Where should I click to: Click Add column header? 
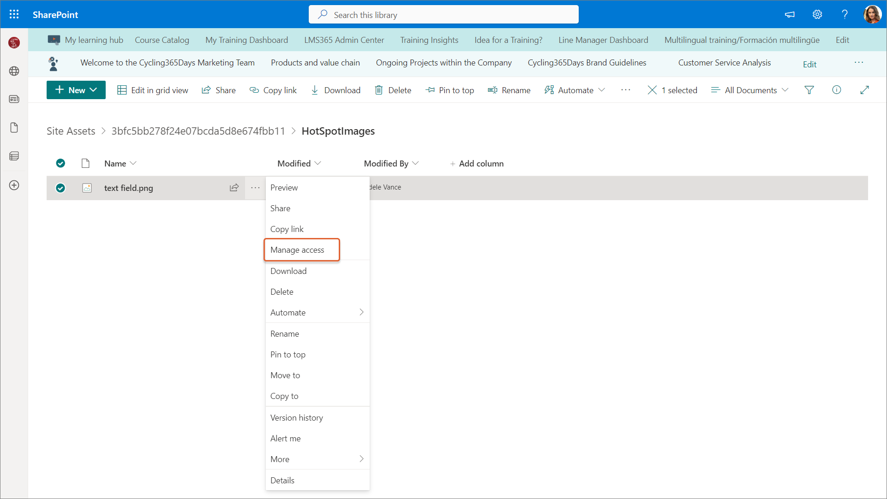click(x=477, y=163)
